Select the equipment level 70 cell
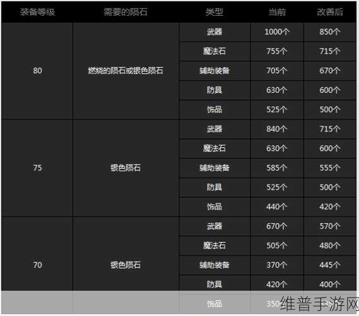Screen dimensions: 359x316 pyautogui.click(x=37, y=265)
